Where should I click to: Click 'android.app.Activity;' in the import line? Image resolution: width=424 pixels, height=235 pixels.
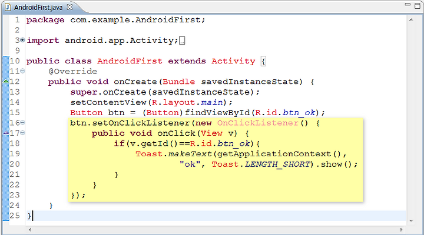pos(121,41)
